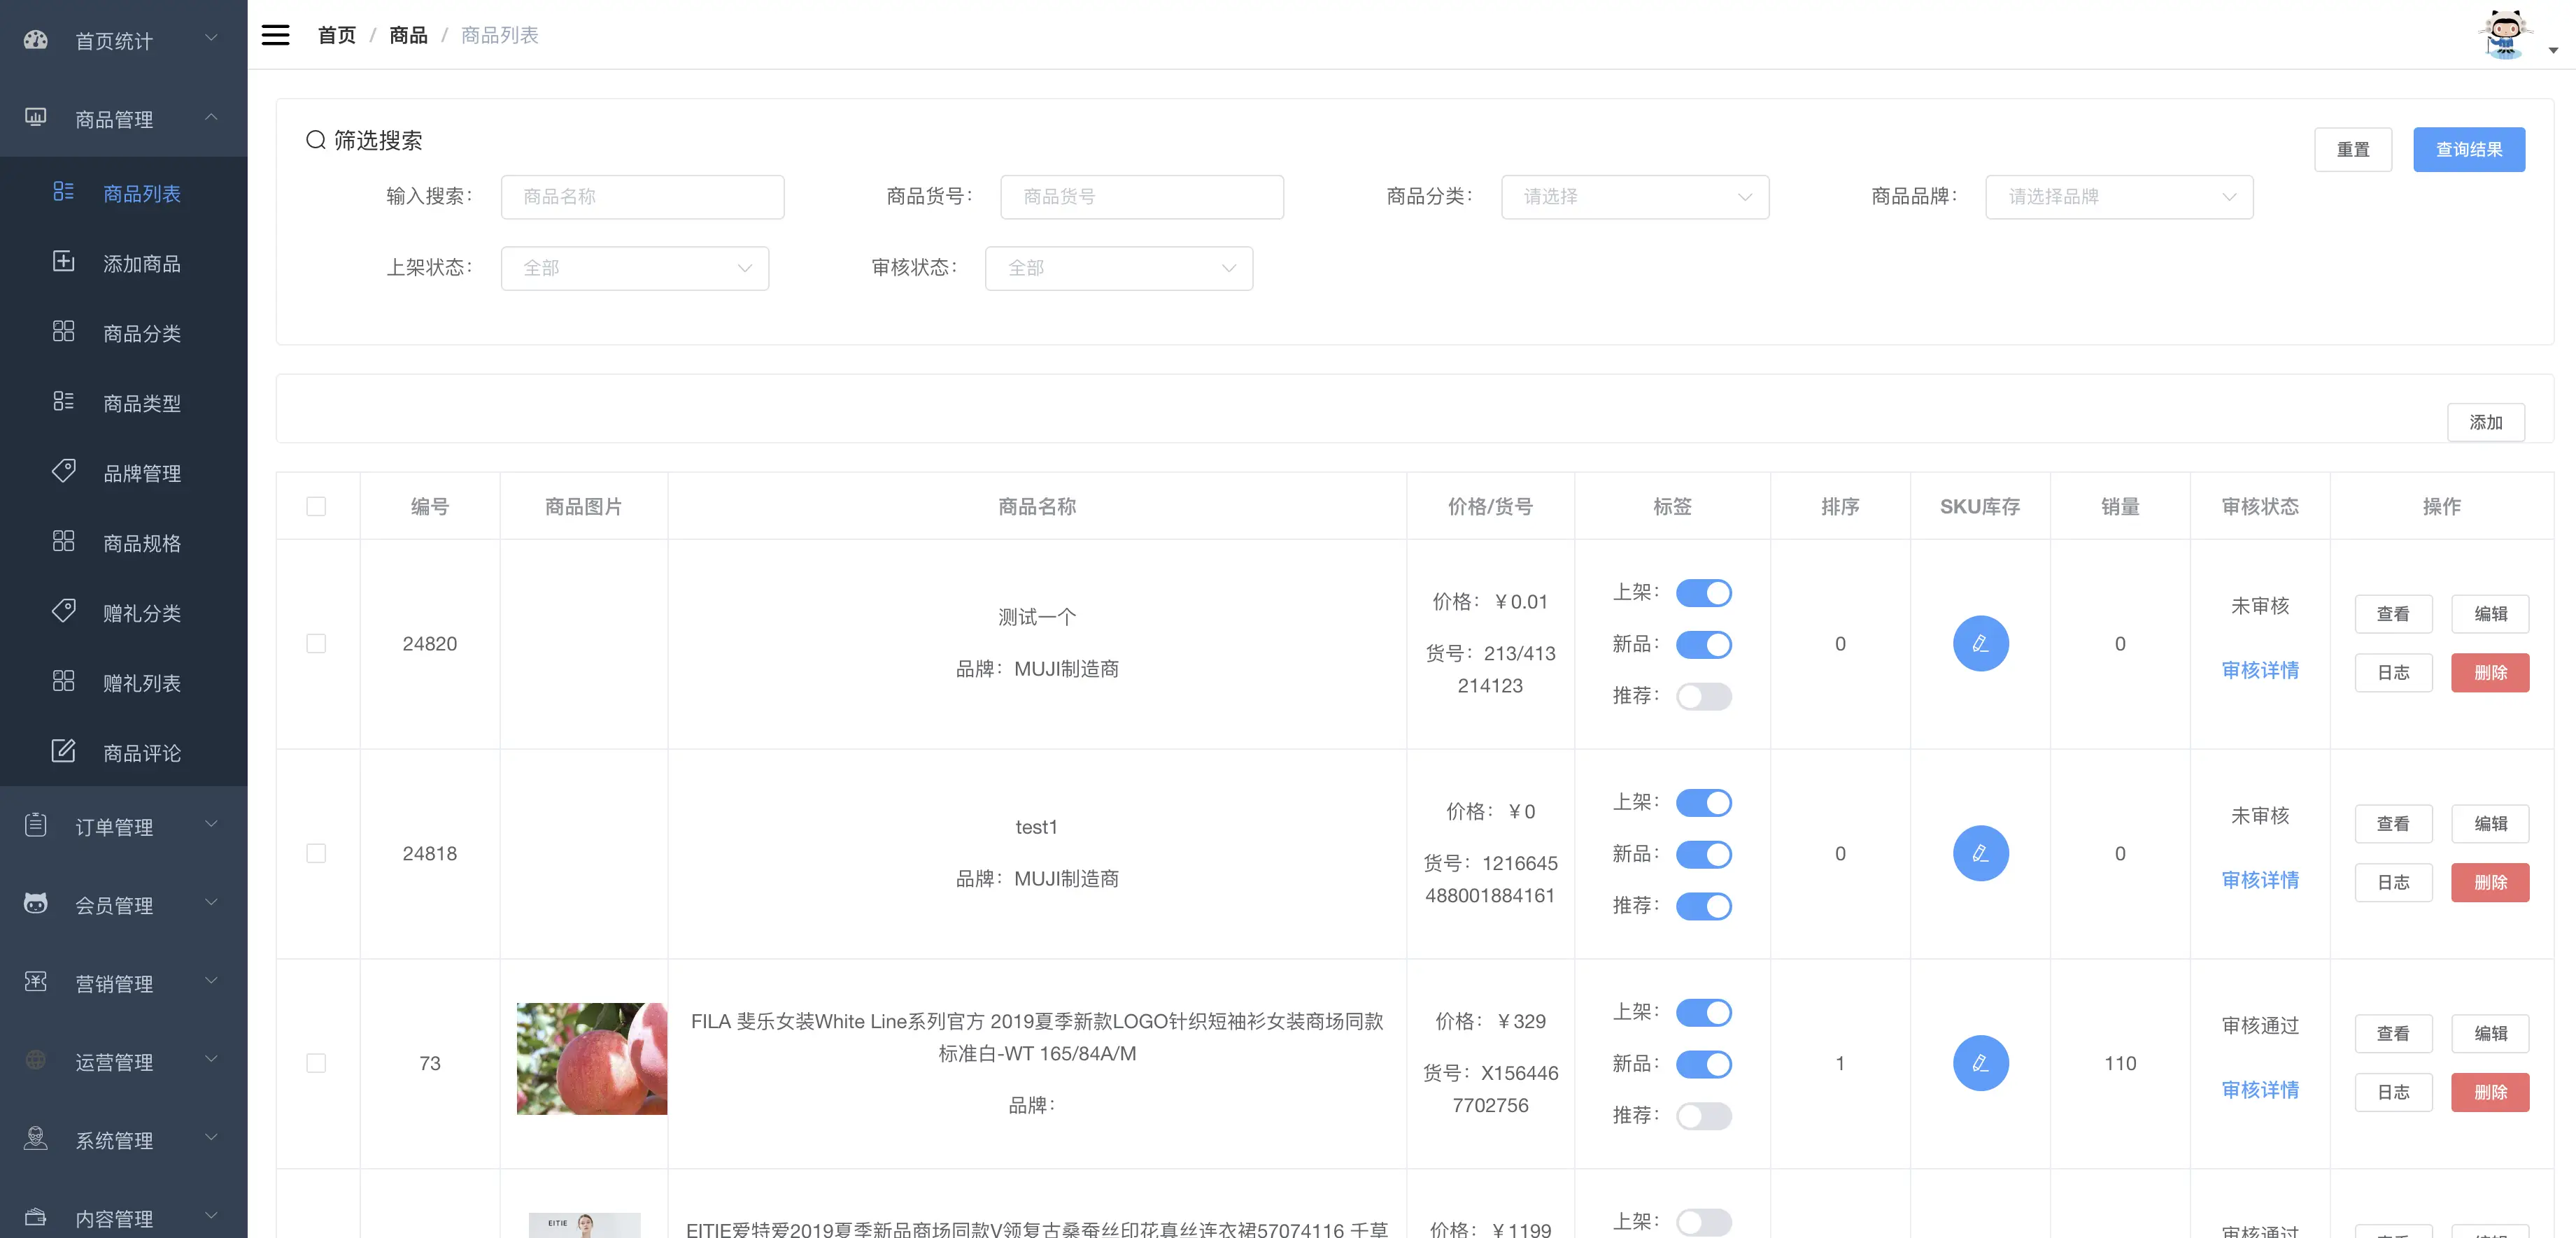The width and height of the screenshot is (2576, 1238).
Task: Click the 重置 button
Action: tap(2352, 149)
